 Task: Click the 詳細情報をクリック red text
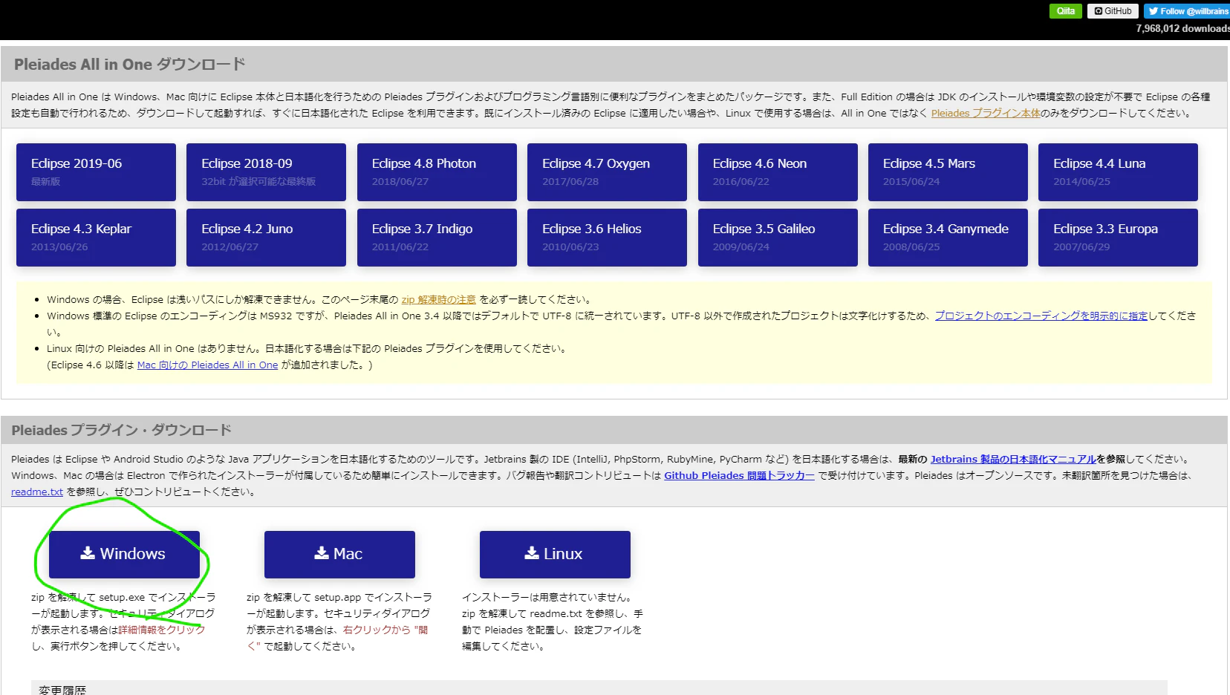pyautogui.click(x=161, y=630)
